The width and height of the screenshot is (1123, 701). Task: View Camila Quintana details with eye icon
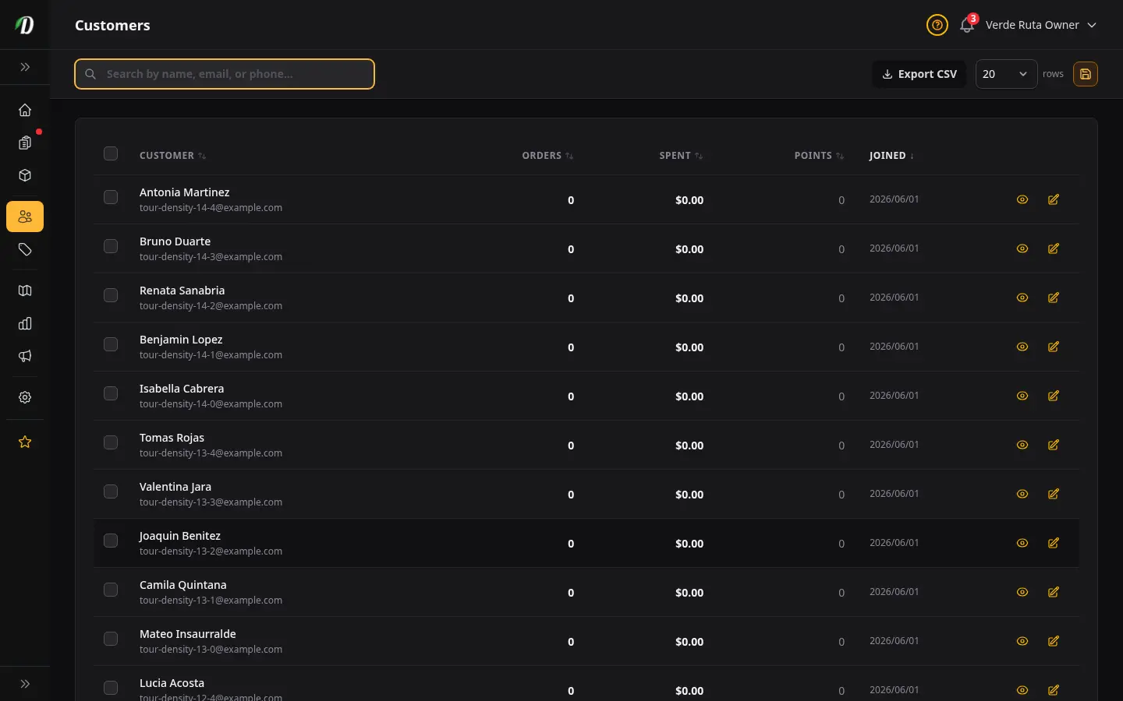(1022, 592)
